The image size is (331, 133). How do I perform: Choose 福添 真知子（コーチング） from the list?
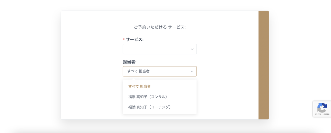[x=149, y=107]
